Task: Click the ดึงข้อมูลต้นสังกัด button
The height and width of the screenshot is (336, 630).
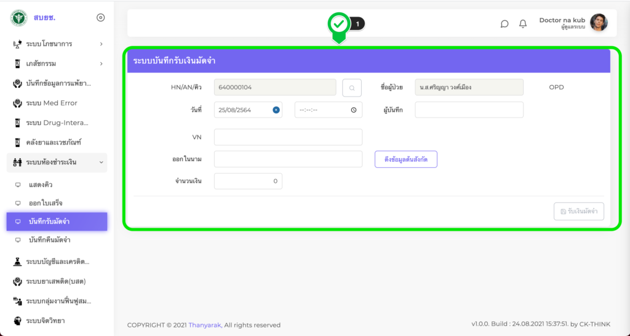Action: point(406,159)
